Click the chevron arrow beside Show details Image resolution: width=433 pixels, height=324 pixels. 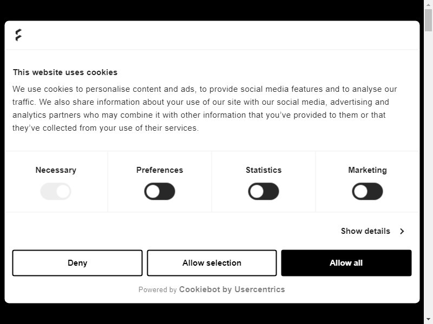[402, 231]
